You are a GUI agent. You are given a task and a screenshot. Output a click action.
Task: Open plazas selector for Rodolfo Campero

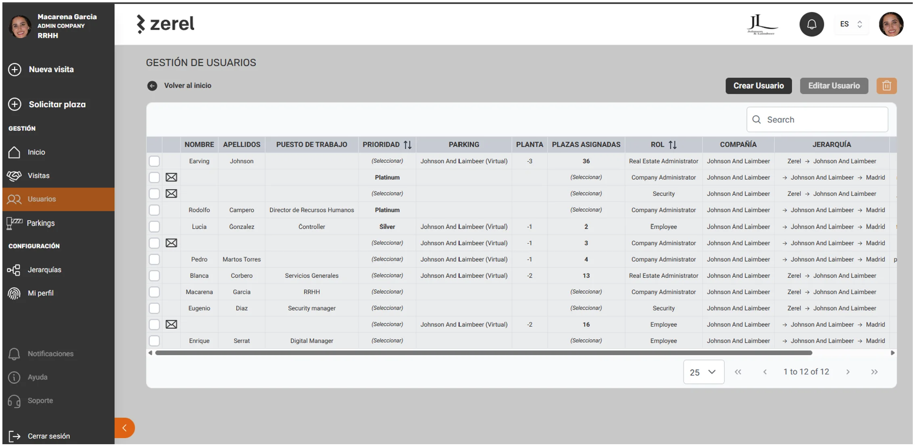click(586, 210)
